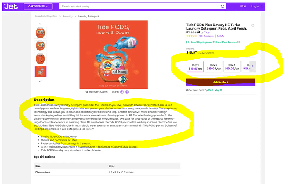The height and width of the screenshot is (184, 283).
Task: Add the product to favorites with the heart icon
Action: point(253,26)
